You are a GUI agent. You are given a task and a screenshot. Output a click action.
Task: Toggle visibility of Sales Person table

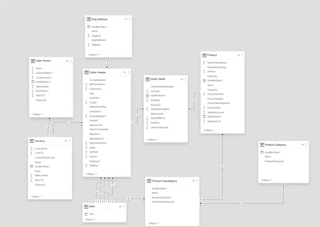tap(67, 61)
